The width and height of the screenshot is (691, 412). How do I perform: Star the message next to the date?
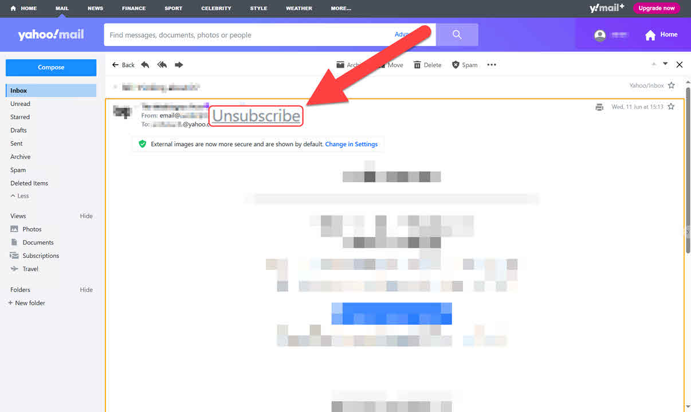click(671, 107)
